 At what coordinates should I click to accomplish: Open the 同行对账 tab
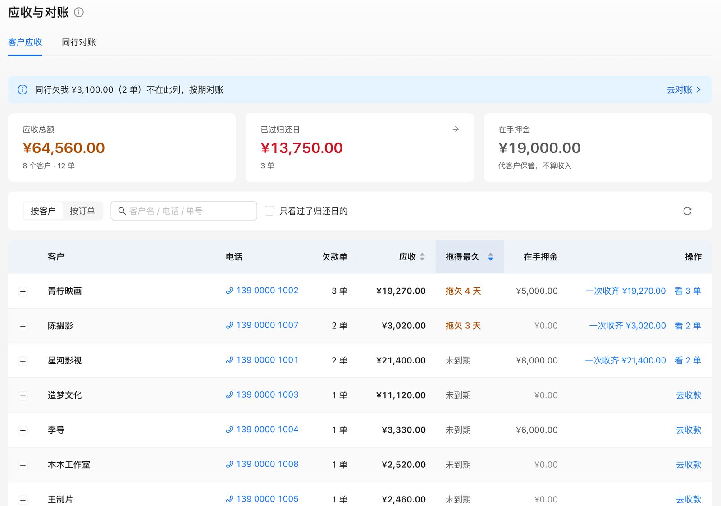[x=79, y=42]
